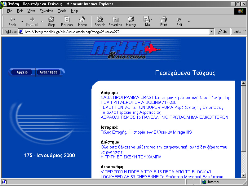Click the Ιστορικά section heading
The width and height of the screenshot is (248, 186).
click(x=109, y=127)
